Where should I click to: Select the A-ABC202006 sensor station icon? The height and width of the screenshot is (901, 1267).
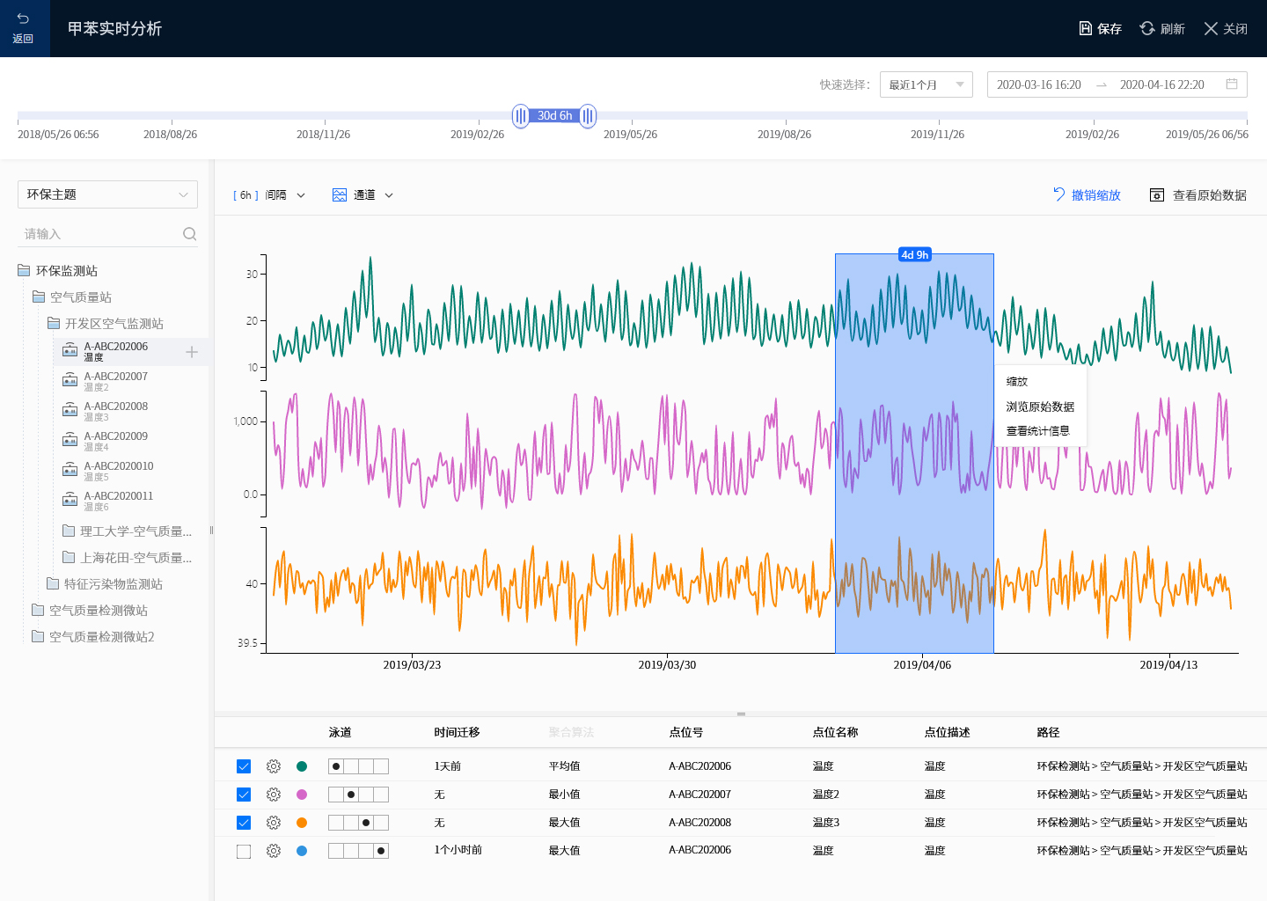point(70,350)
